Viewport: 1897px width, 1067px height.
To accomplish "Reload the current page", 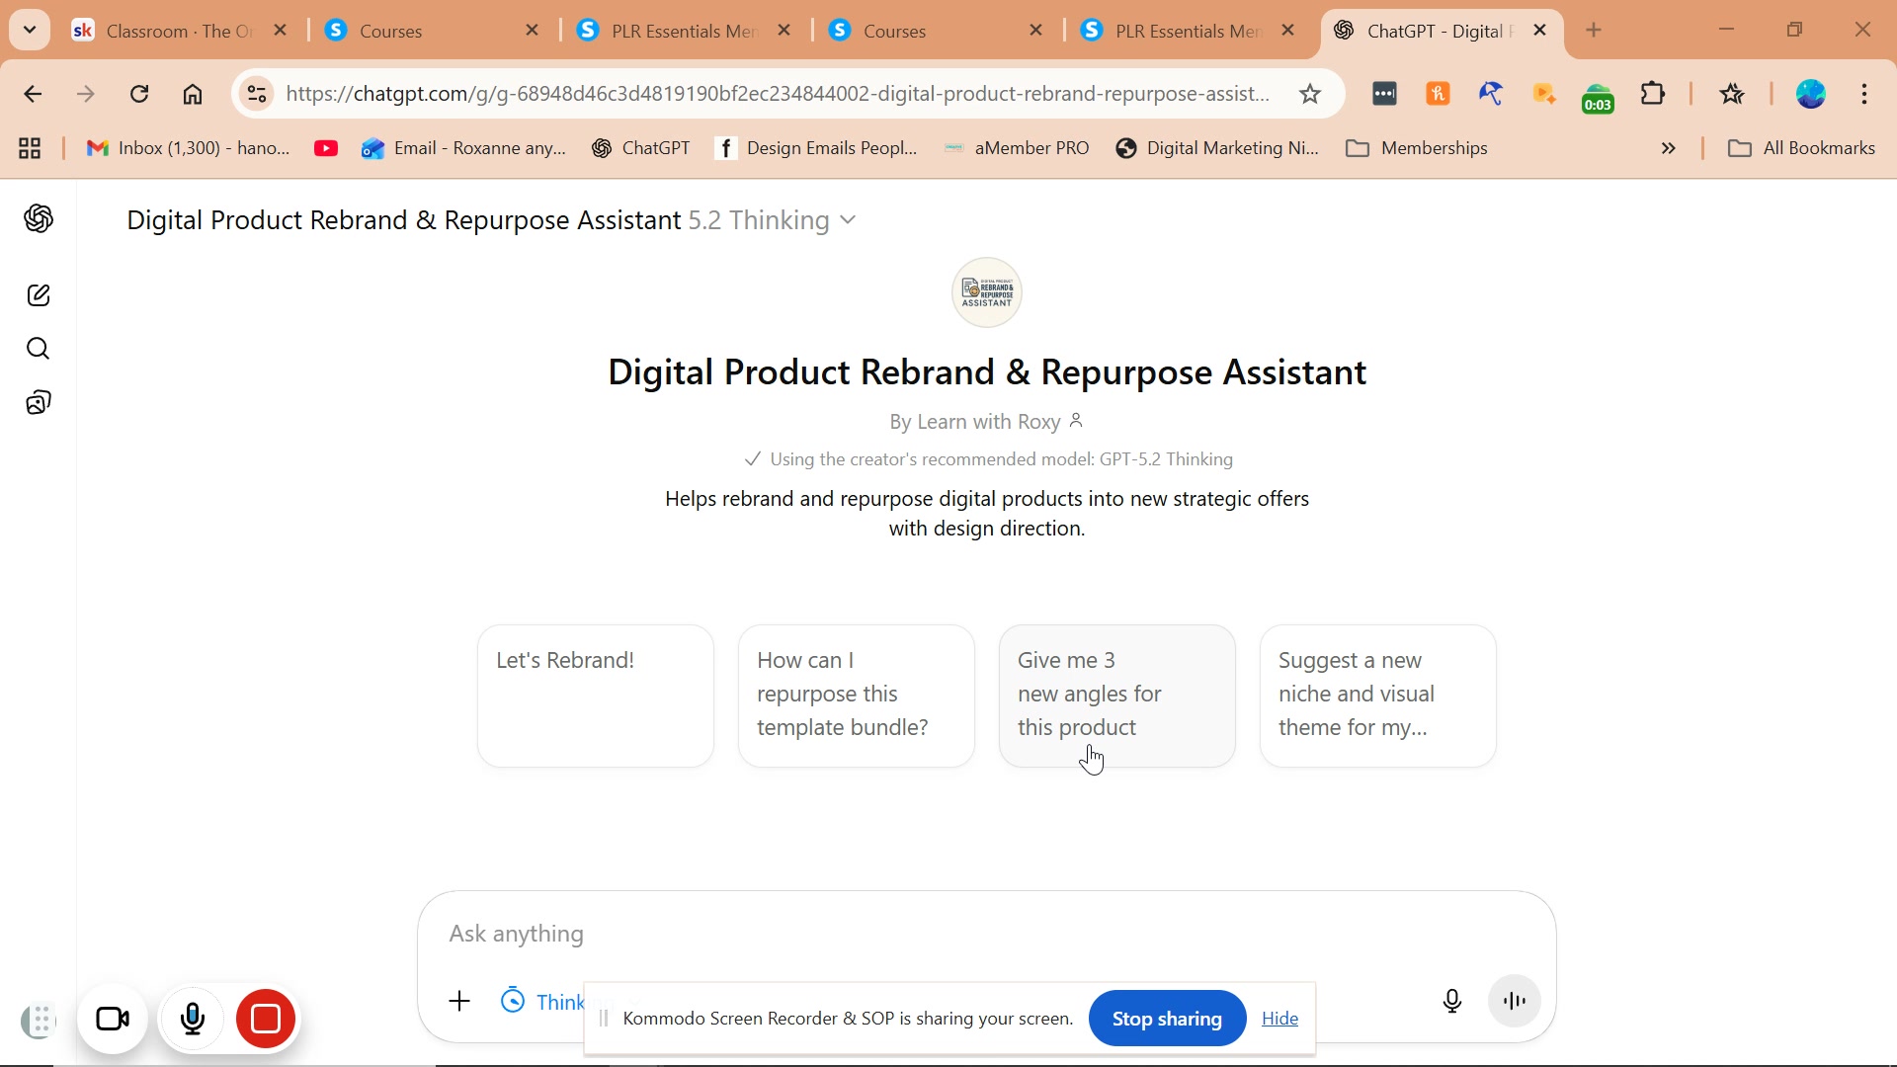I will 139,94.
